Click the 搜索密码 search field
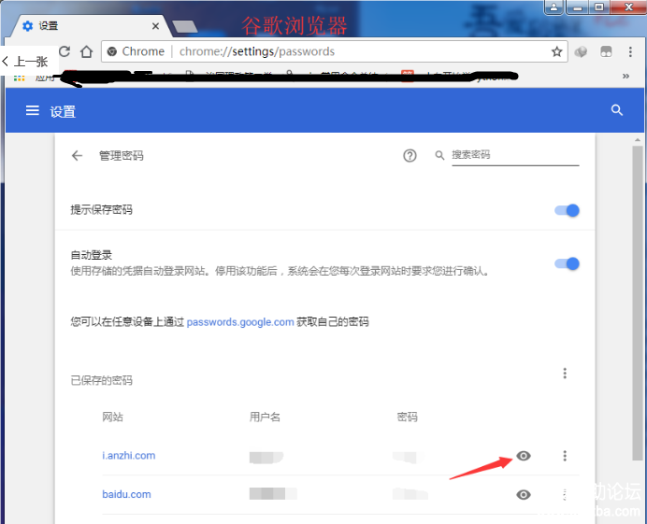 pos(515,155)
